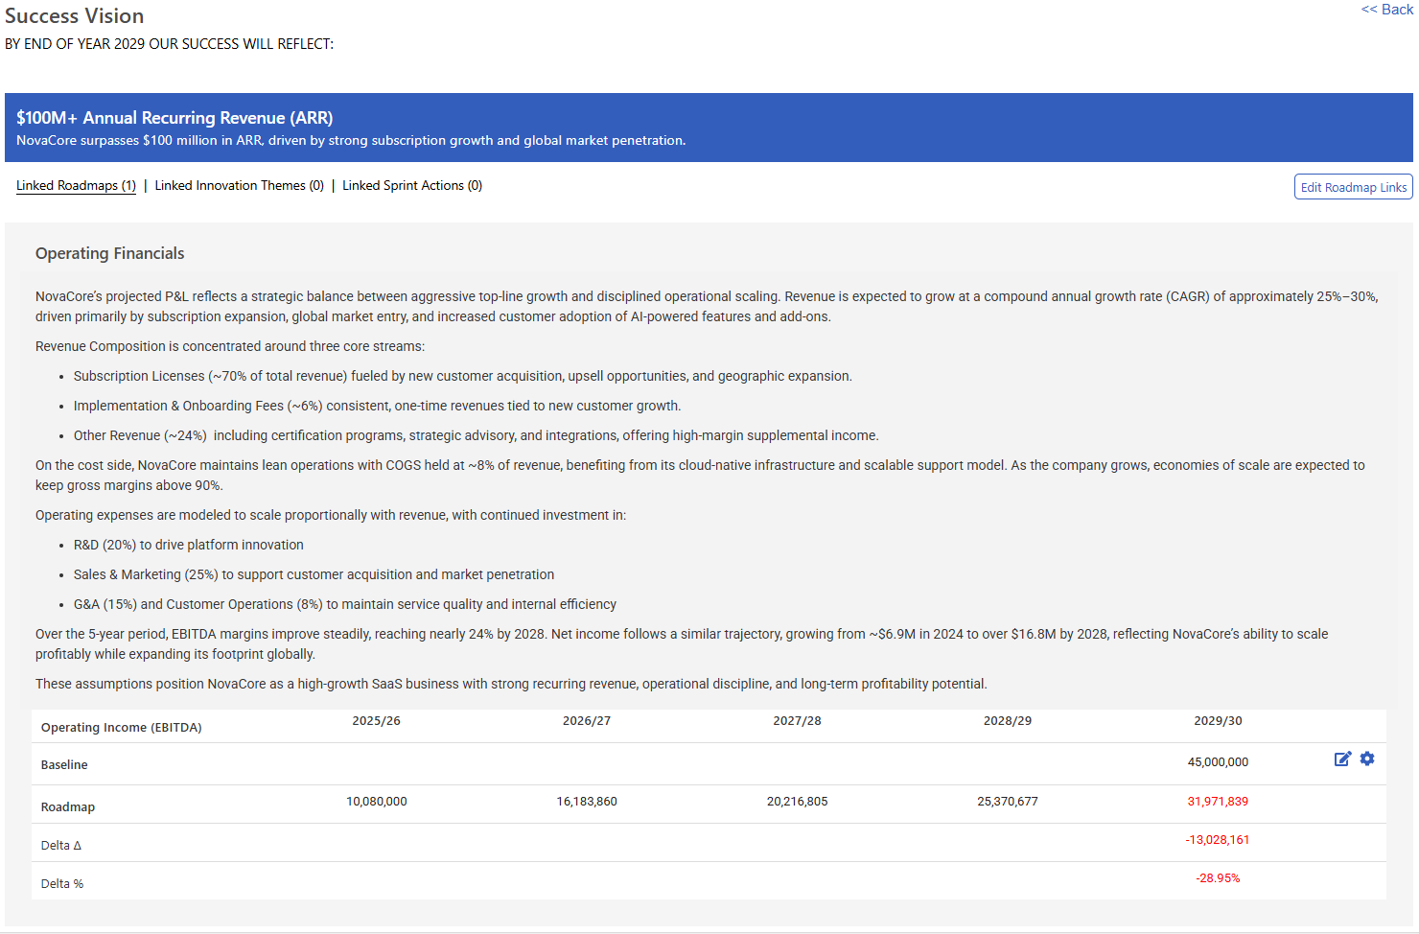Click the 2025/26 column header

[376, 721]
